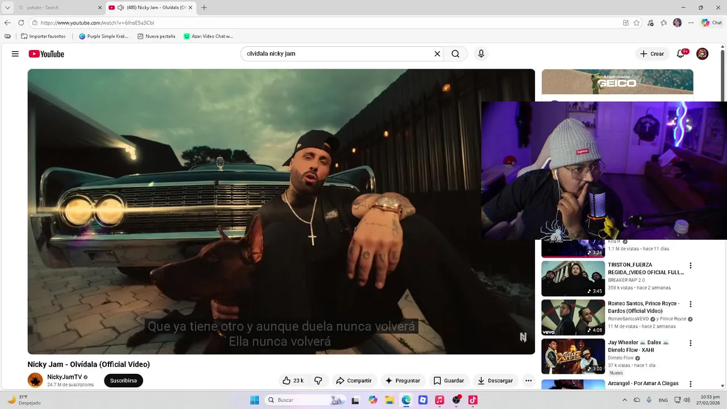View site info lock icon in address bar
The image size is (727, 409).
35,23
